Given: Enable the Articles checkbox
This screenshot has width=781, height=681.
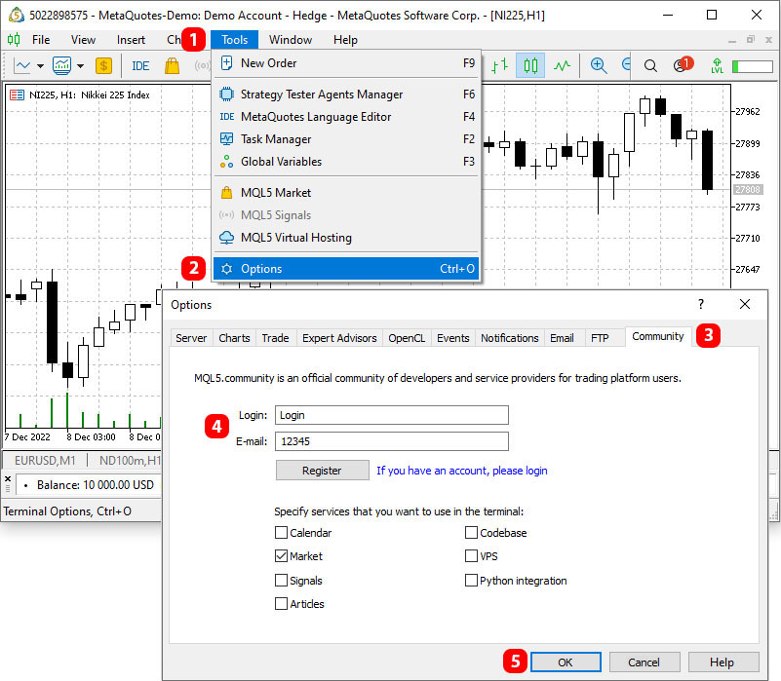Looking at the screenshot, I should (282, 604).
